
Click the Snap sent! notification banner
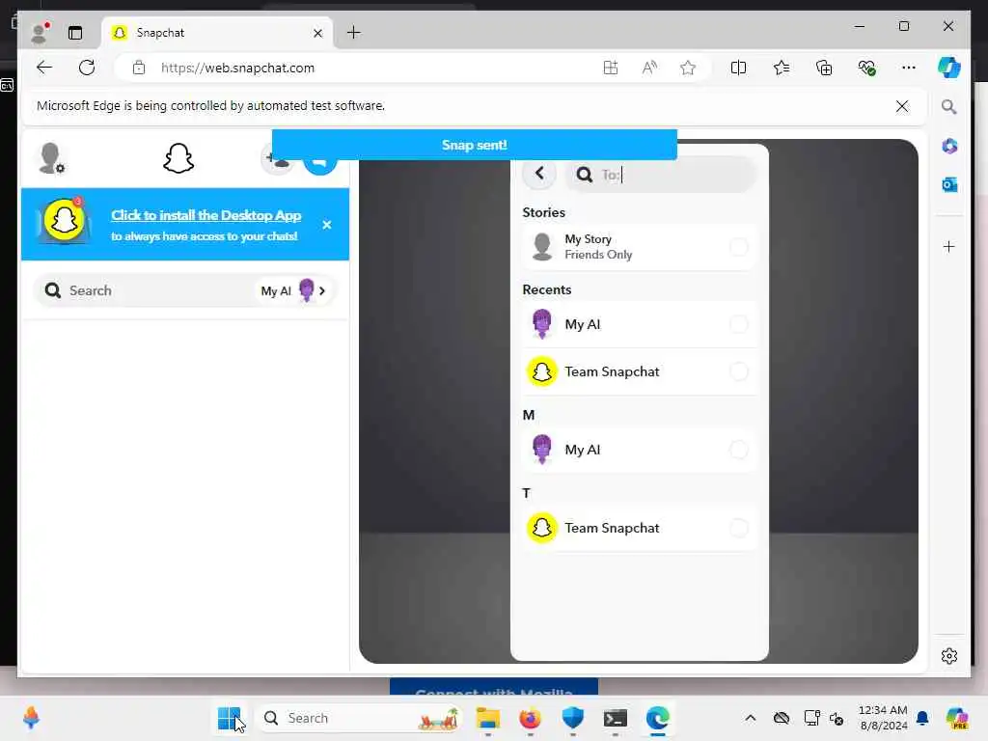pos(475,145)
